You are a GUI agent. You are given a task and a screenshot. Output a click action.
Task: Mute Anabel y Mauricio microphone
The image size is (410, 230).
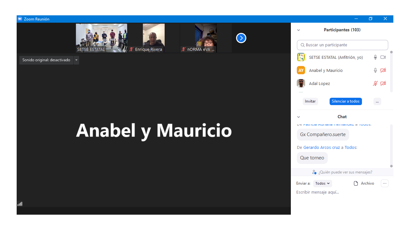click(375, 70)
